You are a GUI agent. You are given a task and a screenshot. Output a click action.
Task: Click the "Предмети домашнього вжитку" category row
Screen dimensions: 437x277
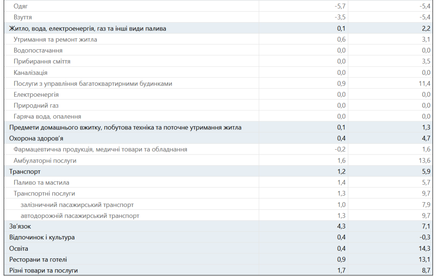(x=125, y=127)
